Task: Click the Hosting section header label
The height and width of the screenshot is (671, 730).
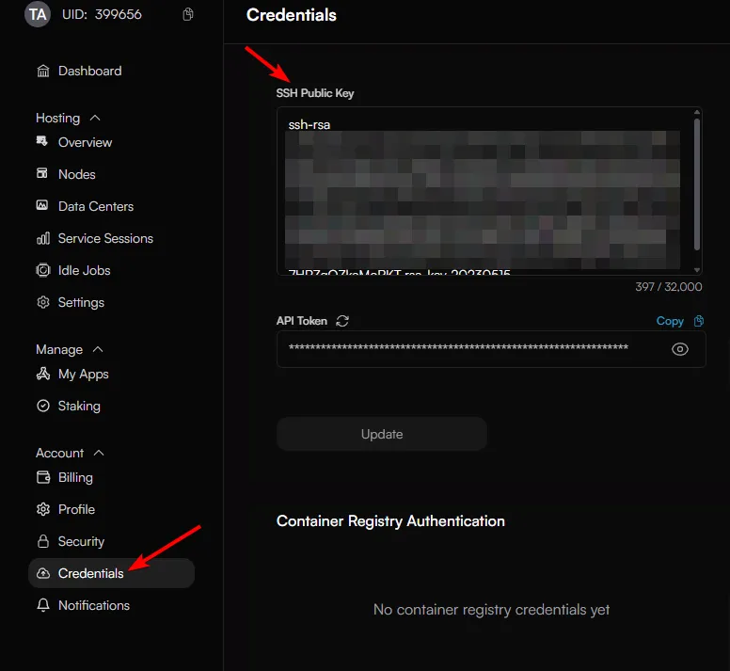Action: pyautogui.click(x=57, y=118)
